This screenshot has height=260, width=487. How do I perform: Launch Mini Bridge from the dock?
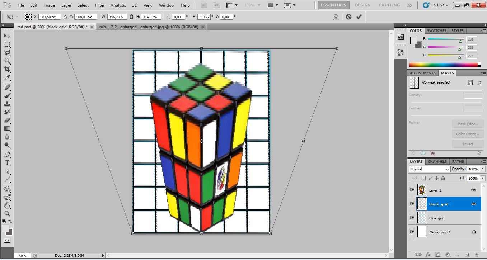click(x=401, y=37)
